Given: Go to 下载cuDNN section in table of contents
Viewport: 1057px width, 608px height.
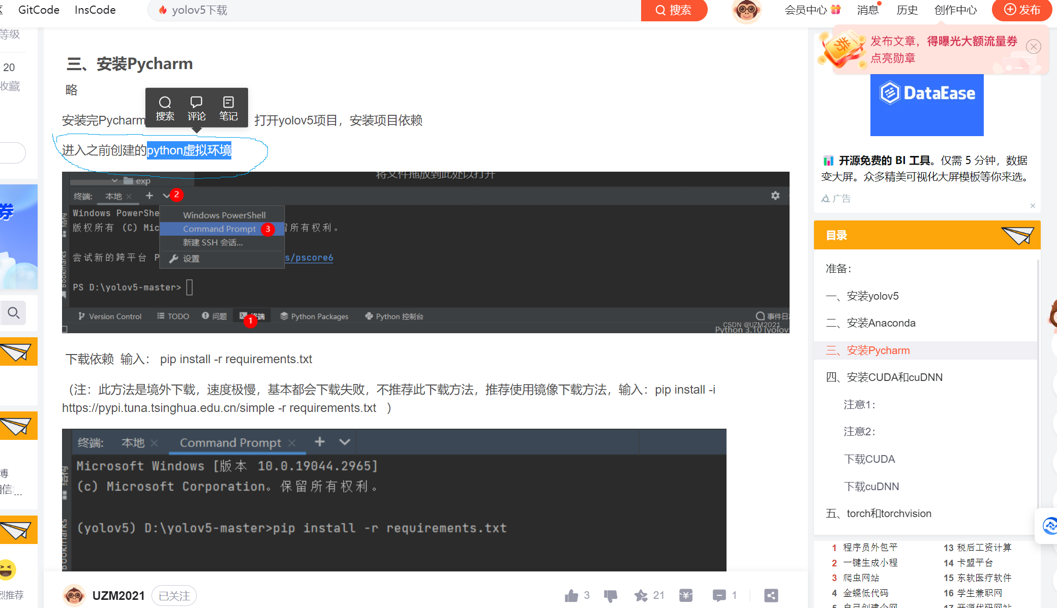Looking at the screenshot, I should click(871, 487).
